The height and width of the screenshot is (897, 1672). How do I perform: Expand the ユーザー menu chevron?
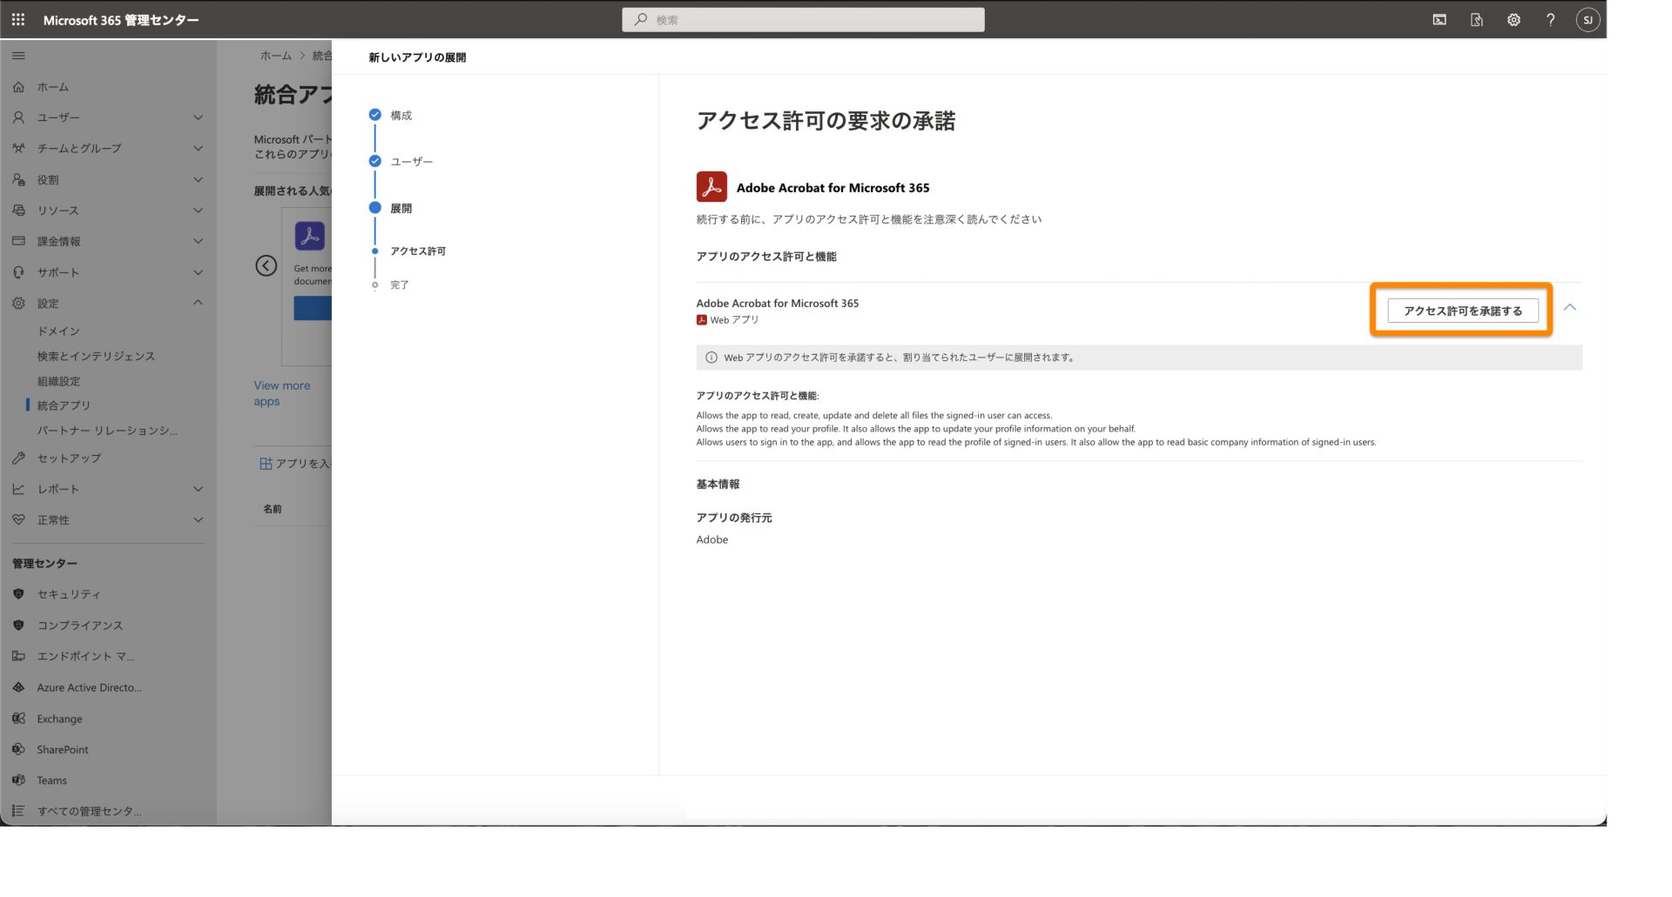pos(198,117)
